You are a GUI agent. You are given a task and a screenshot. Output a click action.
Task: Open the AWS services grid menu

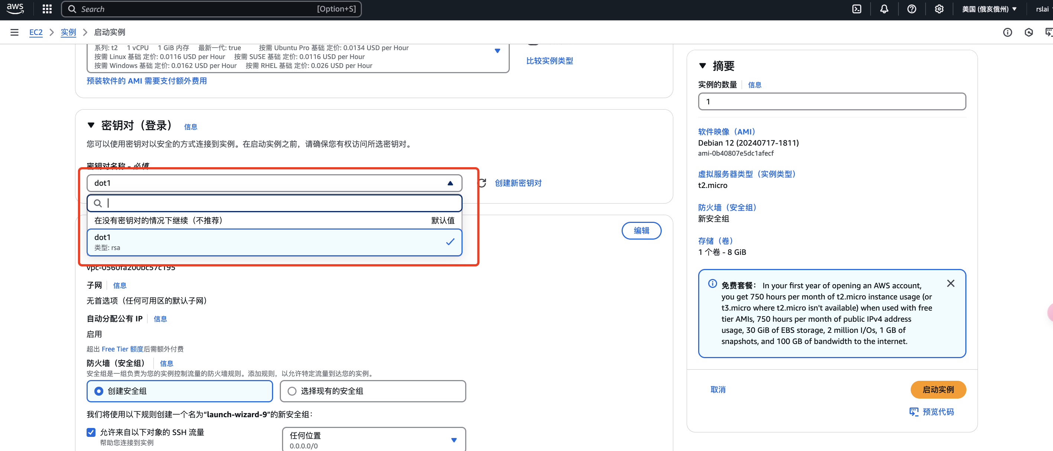[47, 9]
